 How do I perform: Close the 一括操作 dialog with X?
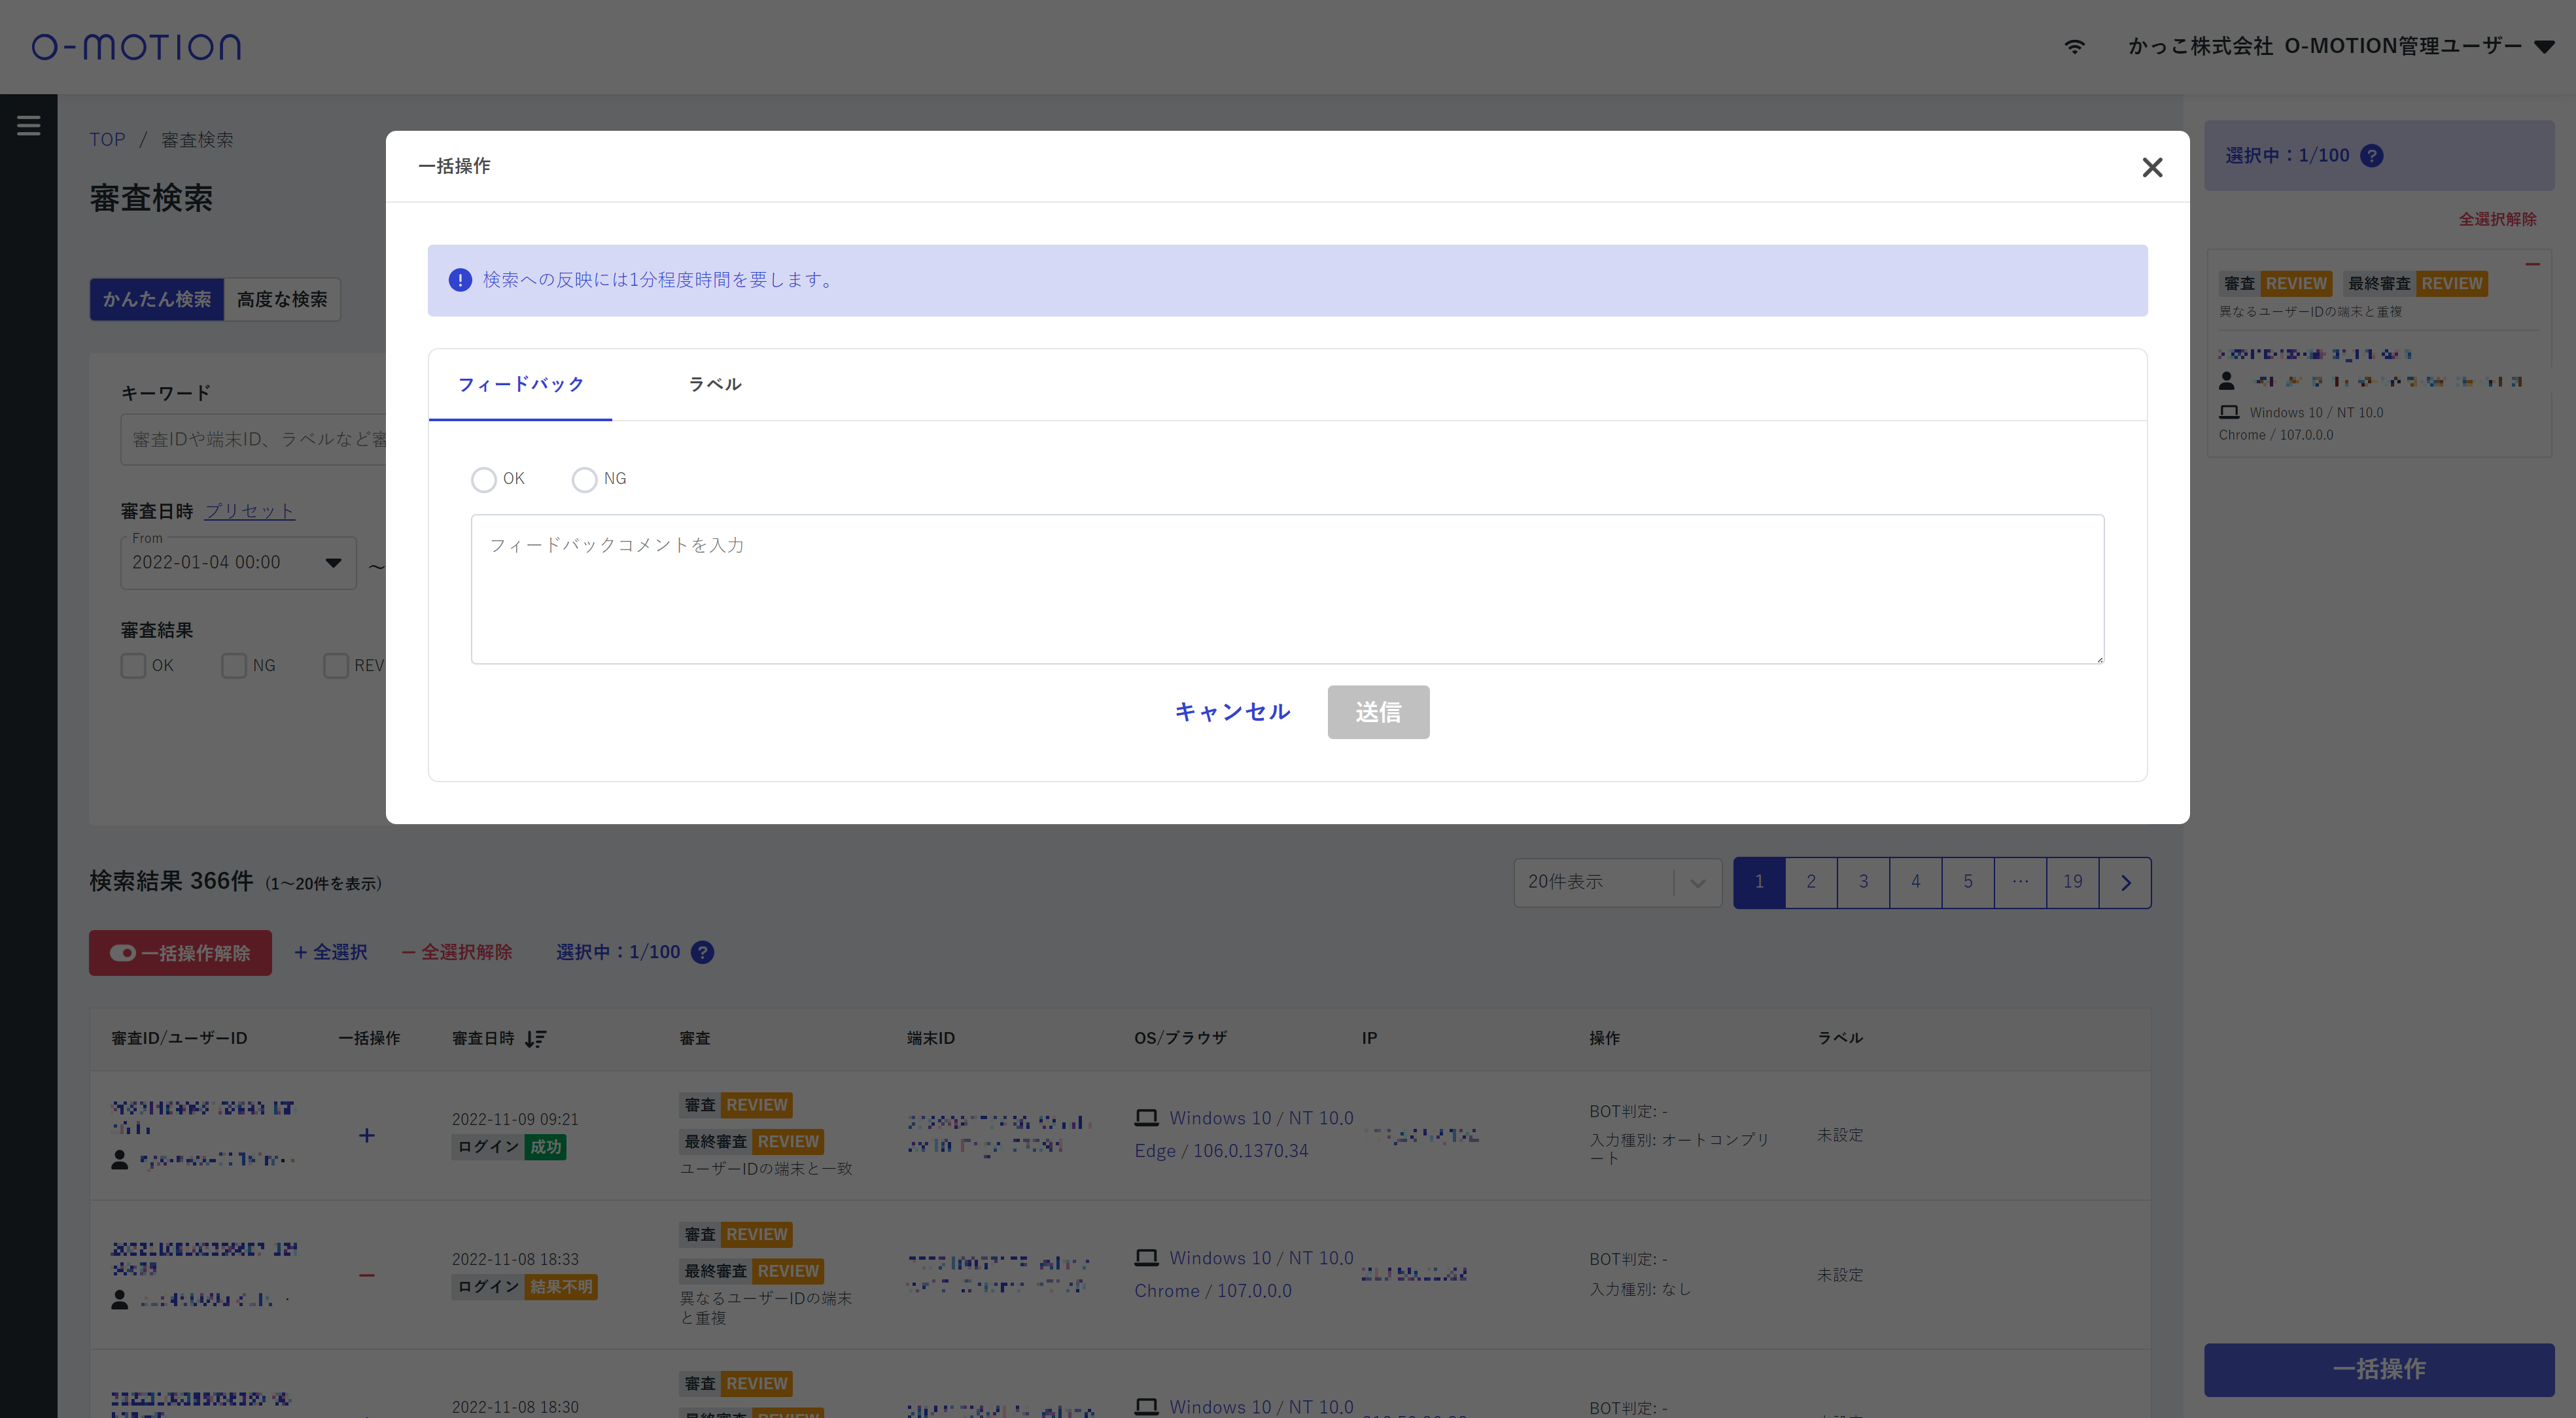pyautogui.click(x=2152, y=167)
